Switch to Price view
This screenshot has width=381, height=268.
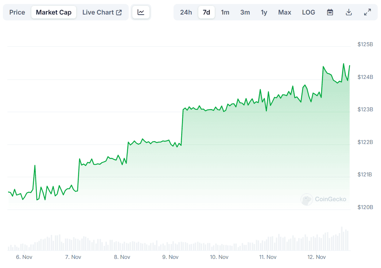[x=17, y=12]
